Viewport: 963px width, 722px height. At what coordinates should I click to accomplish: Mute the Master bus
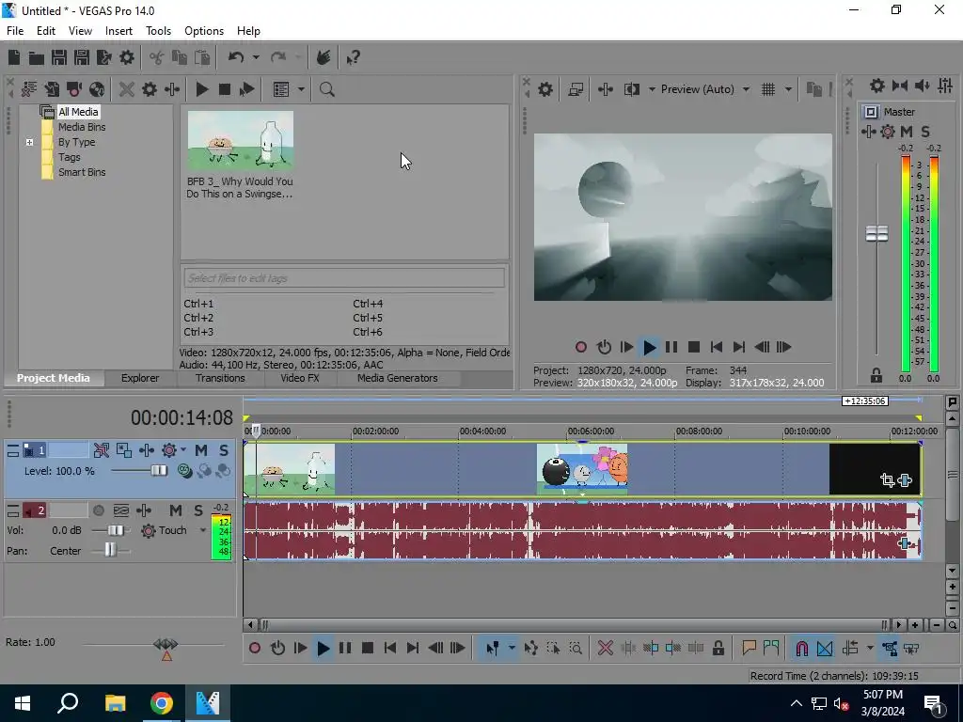pyautogui.click(x=907, y=132)
